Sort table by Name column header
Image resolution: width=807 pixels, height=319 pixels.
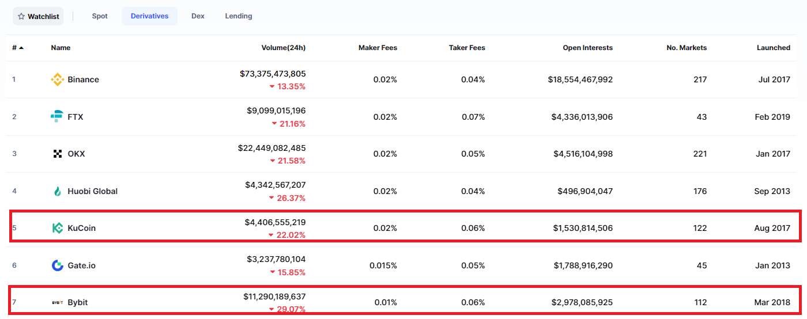click(x=61, y=48)
